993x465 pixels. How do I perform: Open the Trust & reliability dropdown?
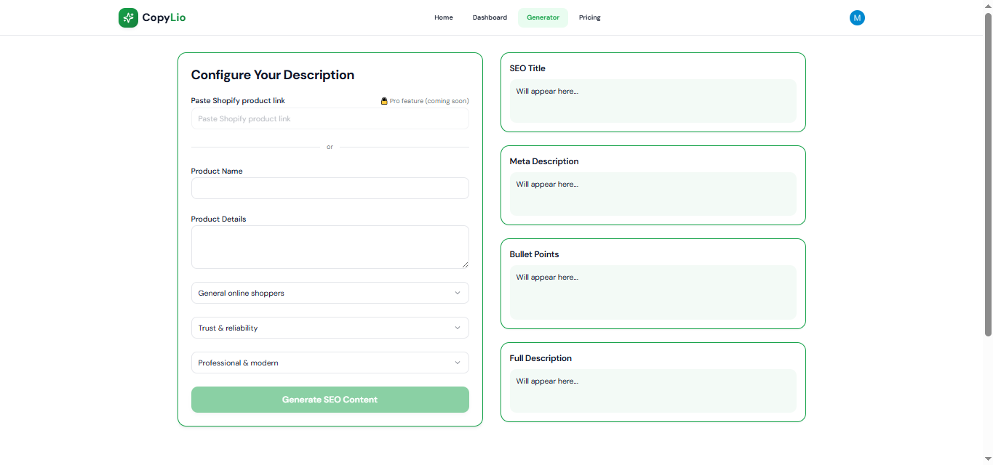329,328
